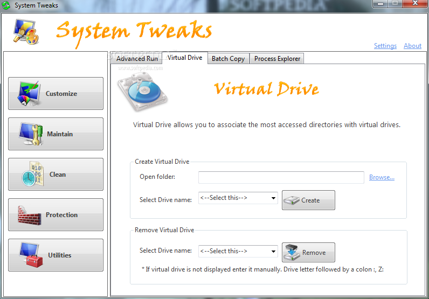The width and height of the screenshot is (429, 299).
Task: Open the Process Explorer tab
Action: pos(277,59)
